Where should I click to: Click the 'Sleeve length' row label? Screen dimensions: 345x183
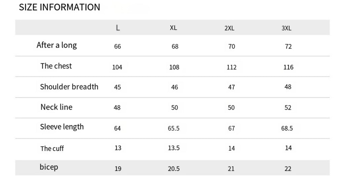click(62, 127)
